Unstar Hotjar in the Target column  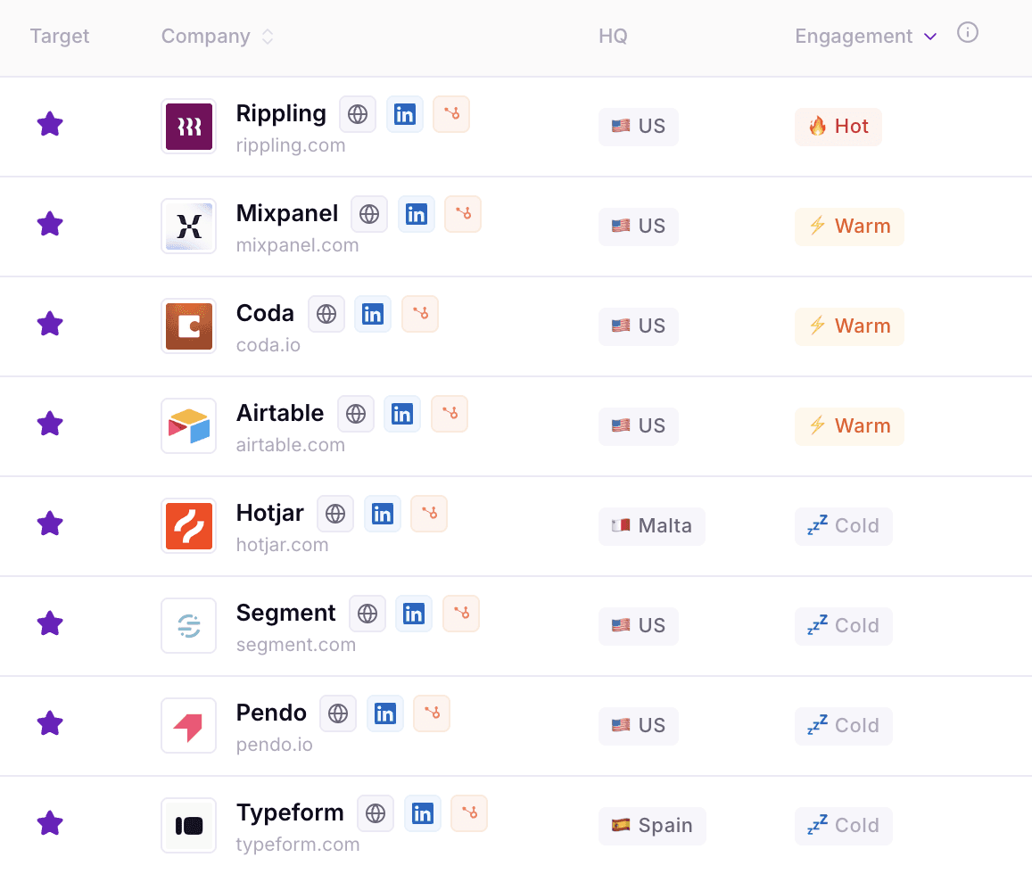pos(50,524)
